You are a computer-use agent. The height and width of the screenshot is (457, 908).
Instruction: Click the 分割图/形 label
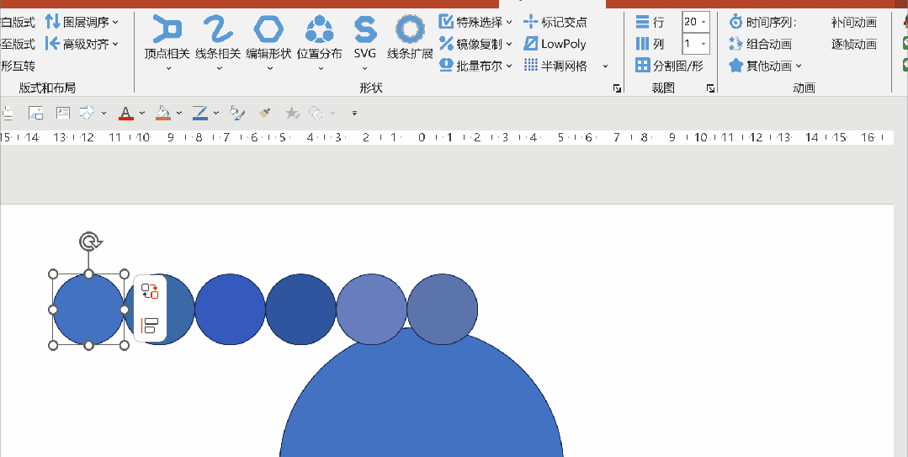point(678,66)
